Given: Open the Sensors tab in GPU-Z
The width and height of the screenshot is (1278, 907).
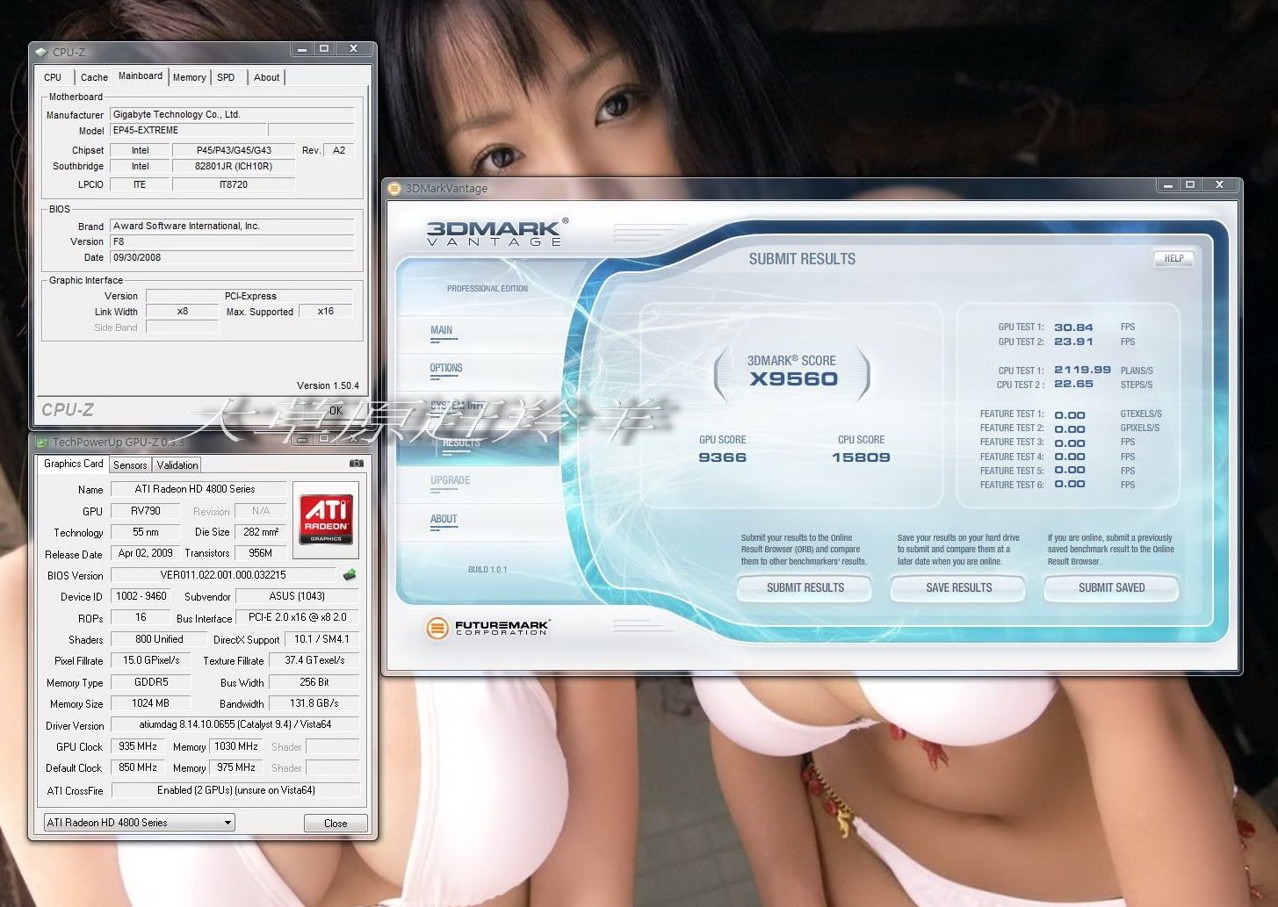Looking at the screenshot, I should [x=130, y=465].
